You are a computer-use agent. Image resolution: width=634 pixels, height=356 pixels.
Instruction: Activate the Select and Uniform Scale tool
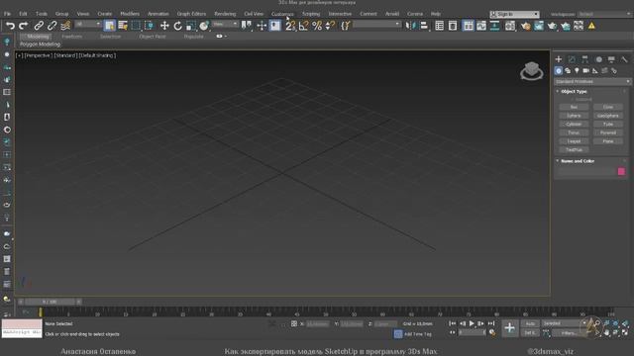[191, 26]
